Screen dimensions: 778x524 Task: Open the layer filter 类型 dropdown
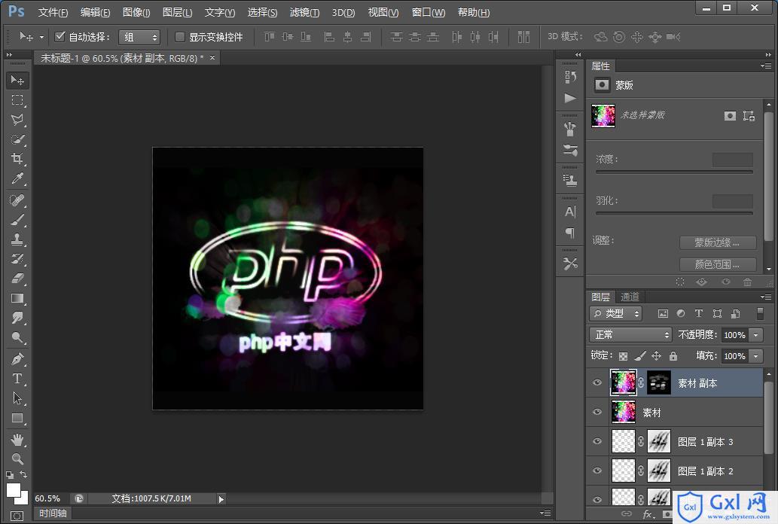[x=616, y=313]
